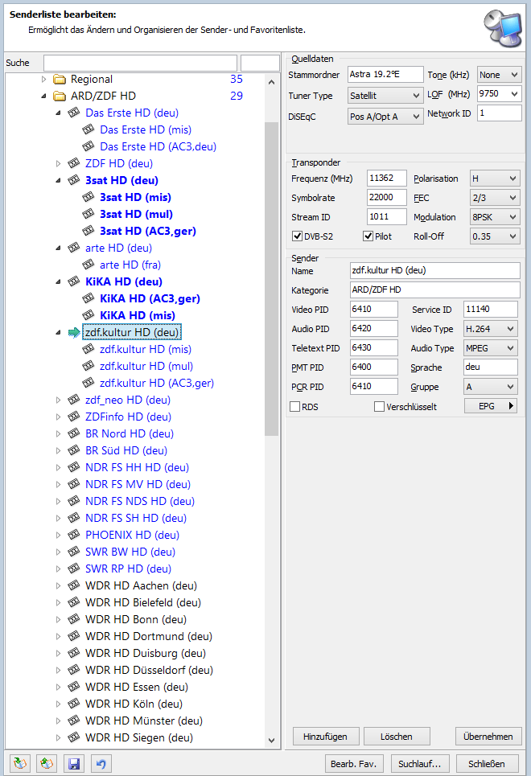
Task: Open the Modulation dropdown
Action: point(495,217)
